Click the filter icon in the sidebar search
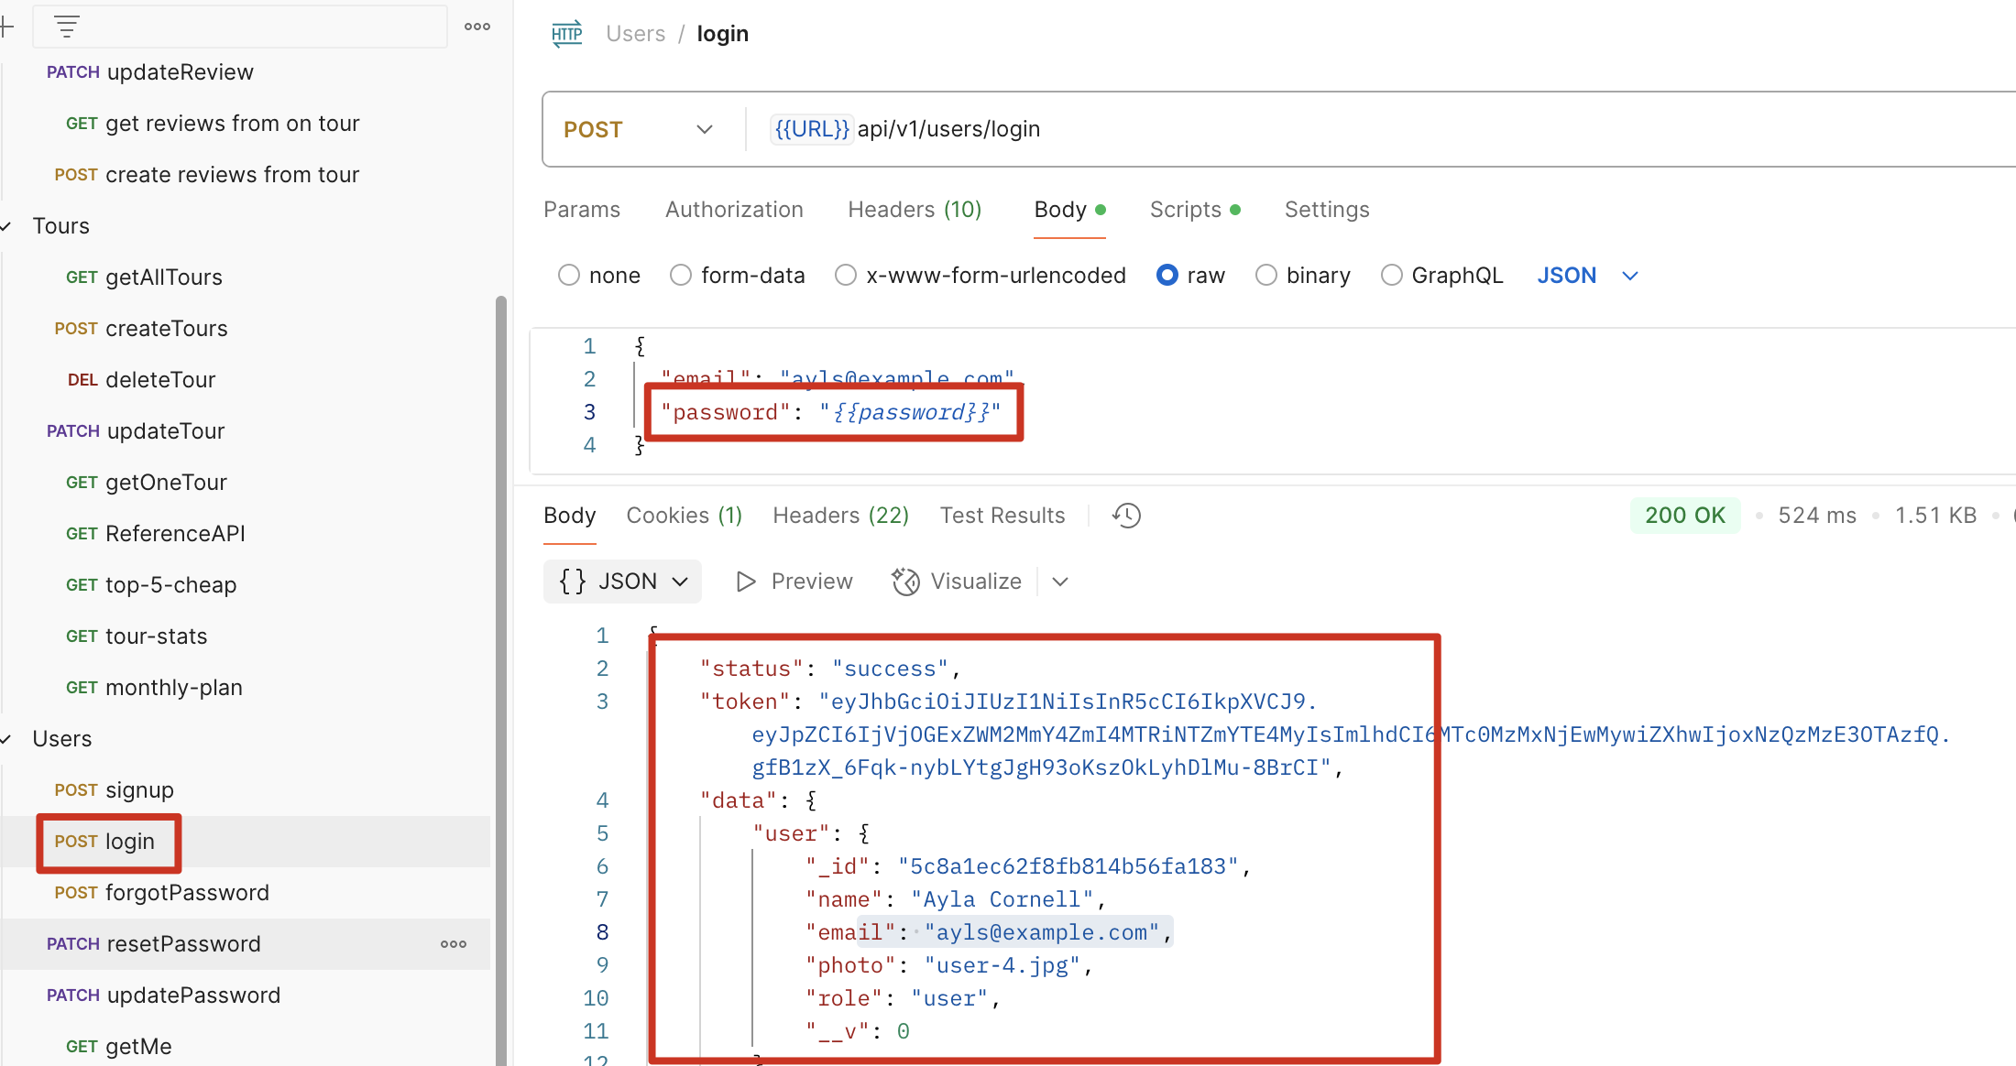This screenshot has width=2016, height=1066. click(x=67, y=27)
